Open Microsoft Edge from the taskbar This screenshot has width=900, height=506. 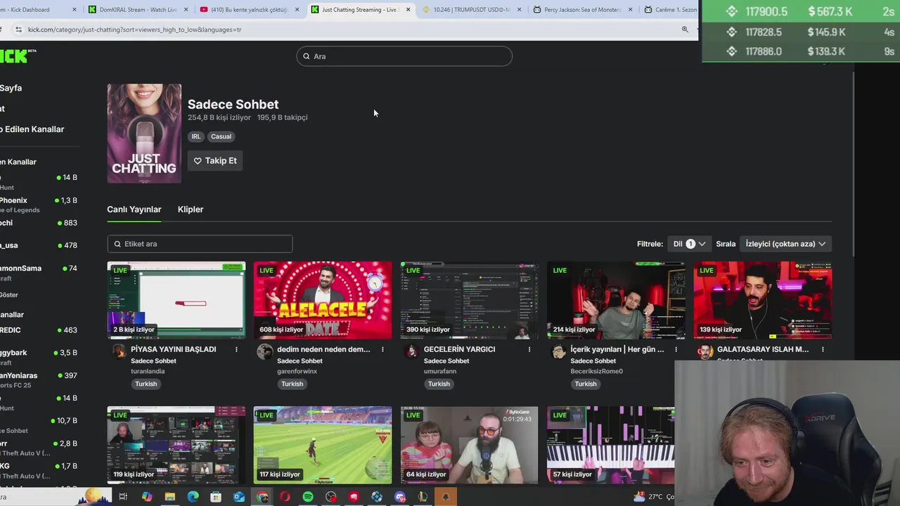pos(193,497)
